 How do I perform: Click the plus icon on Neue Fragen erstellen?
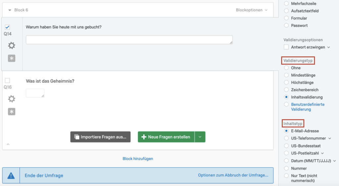144,137
